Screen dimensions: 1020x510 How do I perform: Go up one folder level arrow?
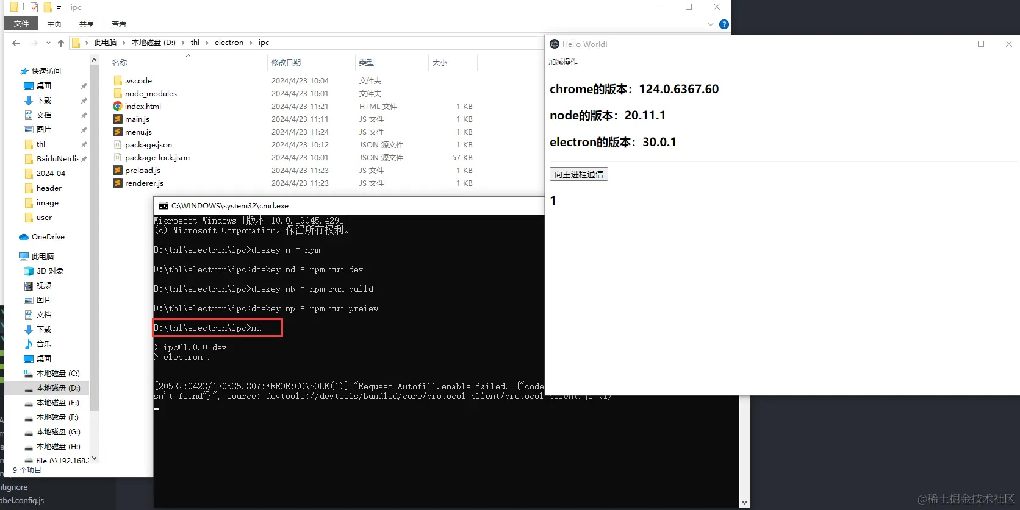click(x=60, y=43)
